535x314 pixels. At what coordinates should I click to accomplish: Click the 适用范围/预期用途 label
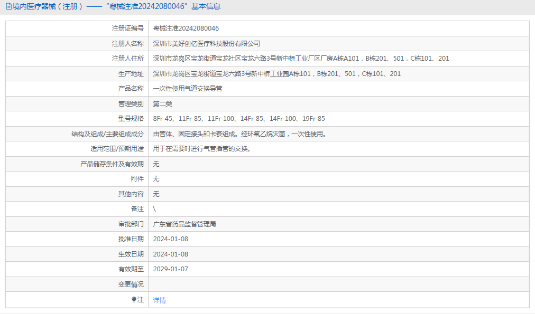click(x=117, y=149)
